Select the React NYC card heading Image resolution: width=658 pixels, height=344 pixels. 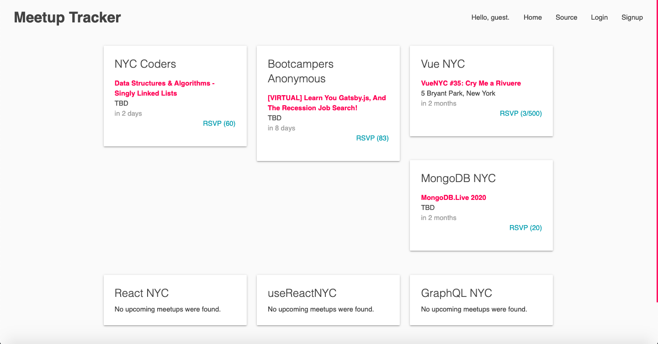142,293
